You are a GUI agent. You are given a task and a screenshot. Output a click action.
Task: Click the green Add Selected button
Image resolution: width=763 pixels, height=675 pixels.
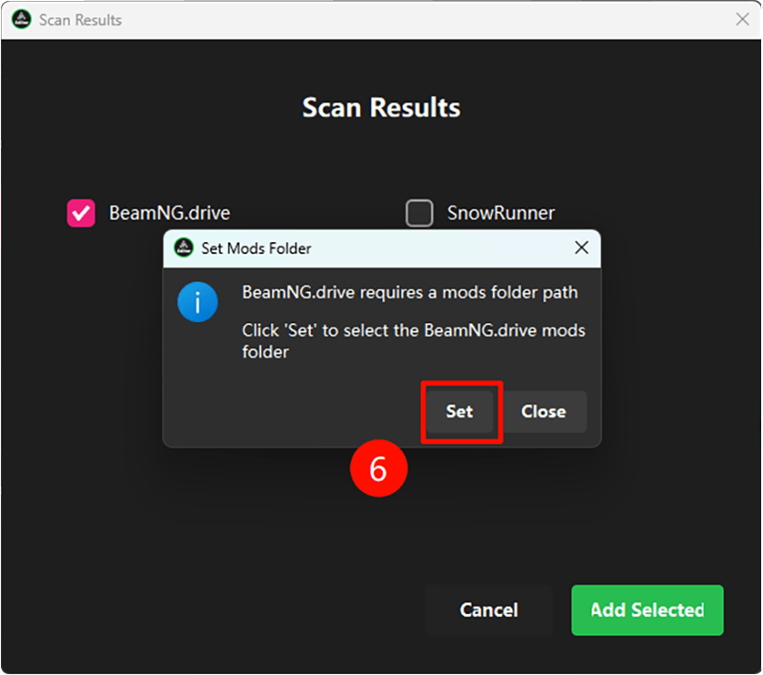pos(647,610)
